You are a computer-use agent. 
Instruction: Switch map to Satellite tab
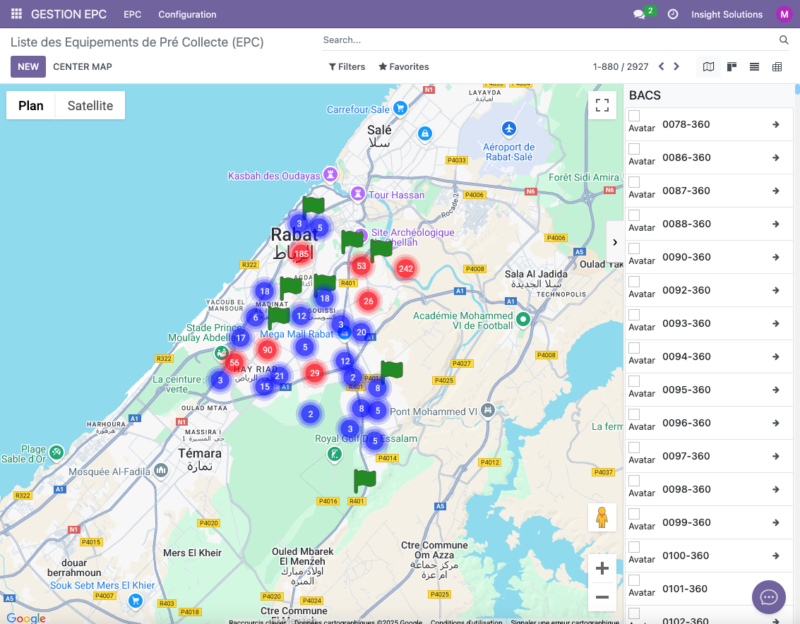(90, 106)
